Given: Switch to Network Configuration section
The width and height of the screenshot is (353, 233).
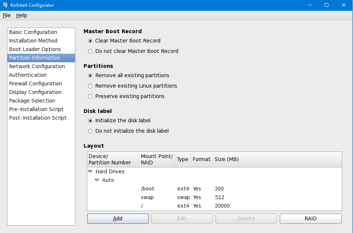Looking at the screenshot, I should (x=37, y=67).
